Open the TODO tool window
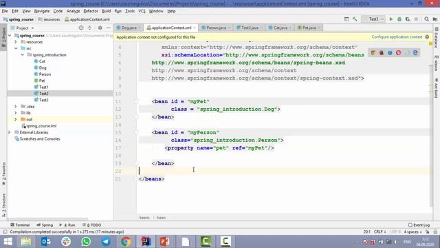440x248 pixels. pos(91,225)
